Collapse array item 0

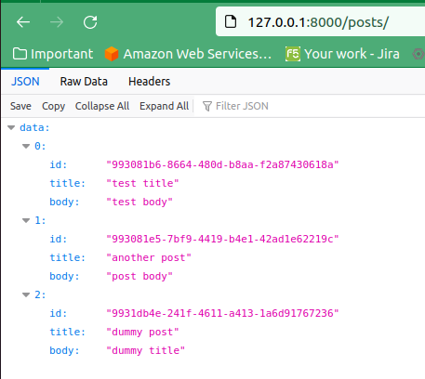[x=26, y=146]
